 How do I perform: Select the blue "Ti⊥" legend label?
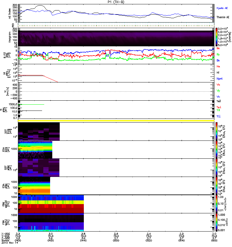pyautogui.click(x=218, y=116)
